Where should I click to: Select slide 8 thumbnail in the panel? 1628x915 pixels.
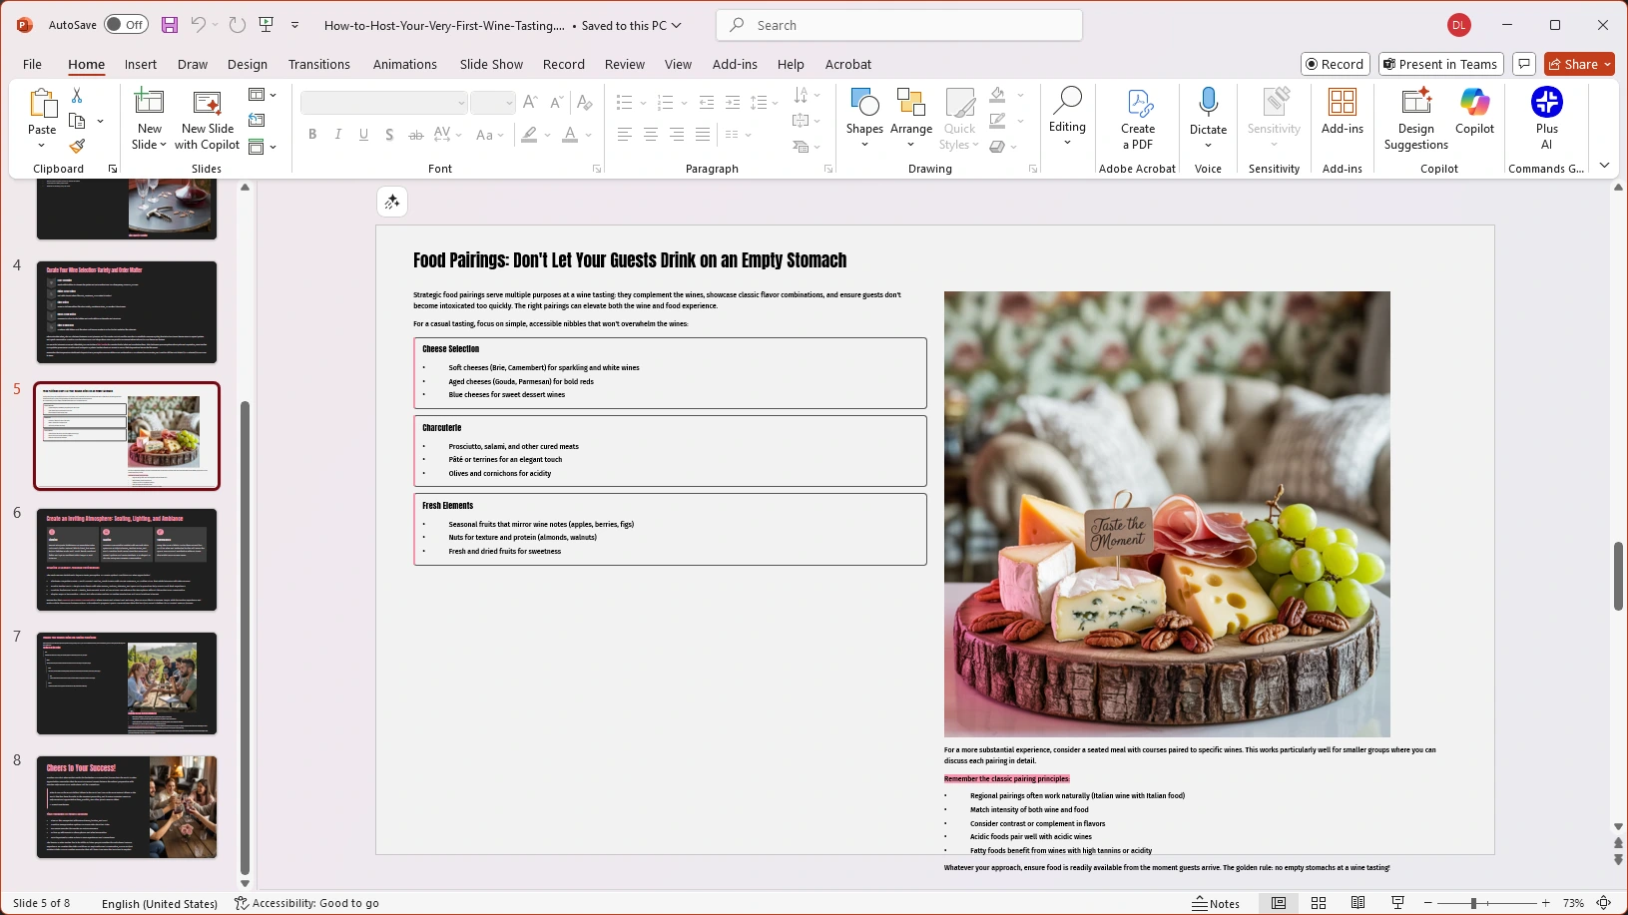[126, 807]
